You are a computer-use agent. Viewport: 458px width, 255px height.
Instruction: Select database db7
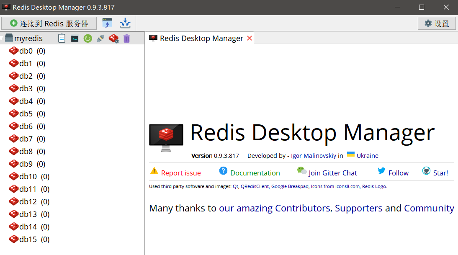tap(27, 139)
